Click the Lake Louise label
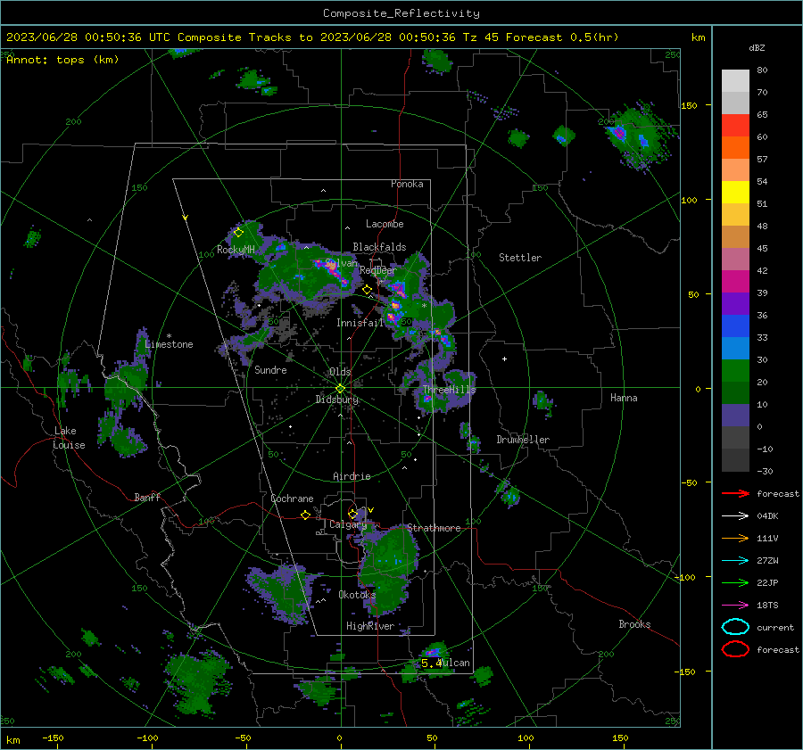The height and width of the screenshot is (750, 803). (69, 438)
